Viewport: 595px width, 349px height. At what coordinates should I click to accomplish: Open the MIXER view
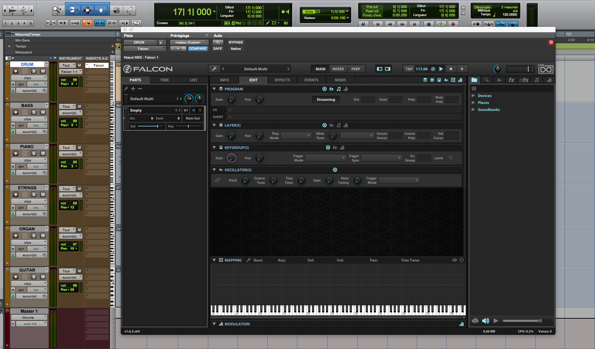[x=338, y=69]
